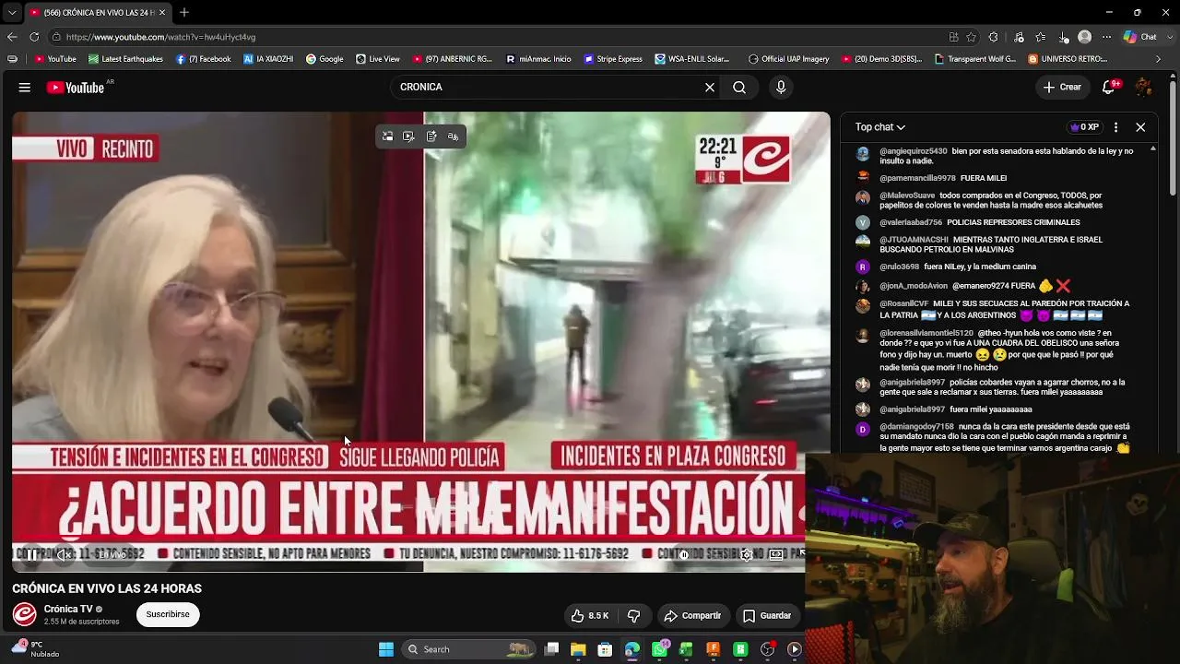Open YouTube notifications bell
The height and width of the screenshot is (664, 1180).
(x=1111, y=88)
